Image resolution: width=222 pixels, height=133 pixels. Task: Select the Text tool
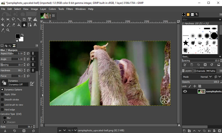tap(35, 25)
